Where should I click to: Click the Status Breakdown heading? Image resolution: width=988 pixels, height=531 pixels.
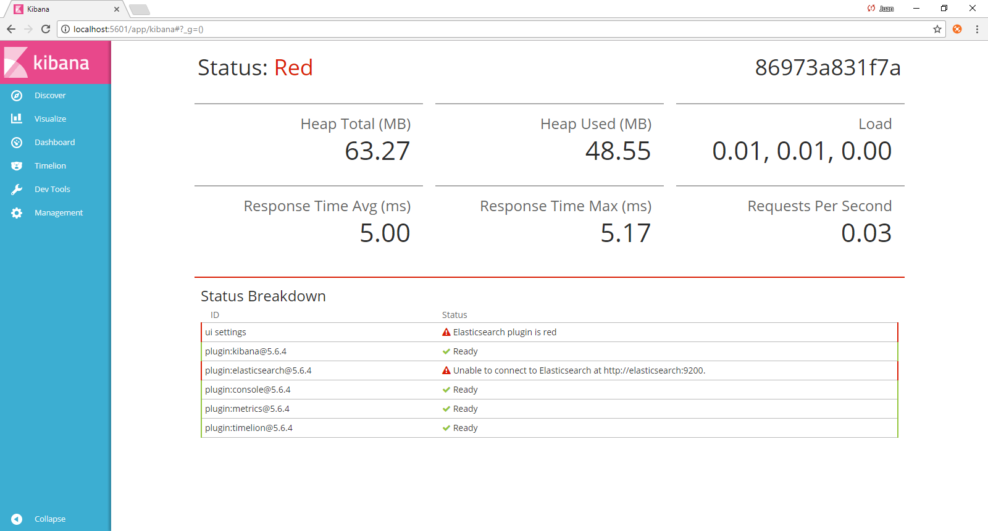pos(263,296)
